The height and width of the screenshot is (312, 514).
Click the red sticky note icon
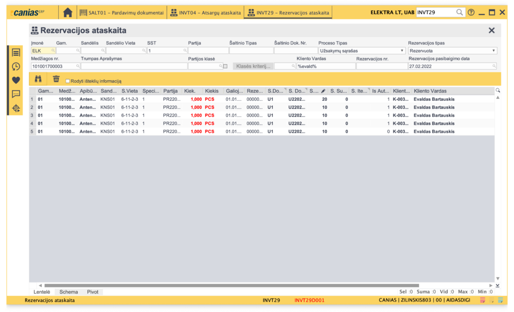coord(482,300)
